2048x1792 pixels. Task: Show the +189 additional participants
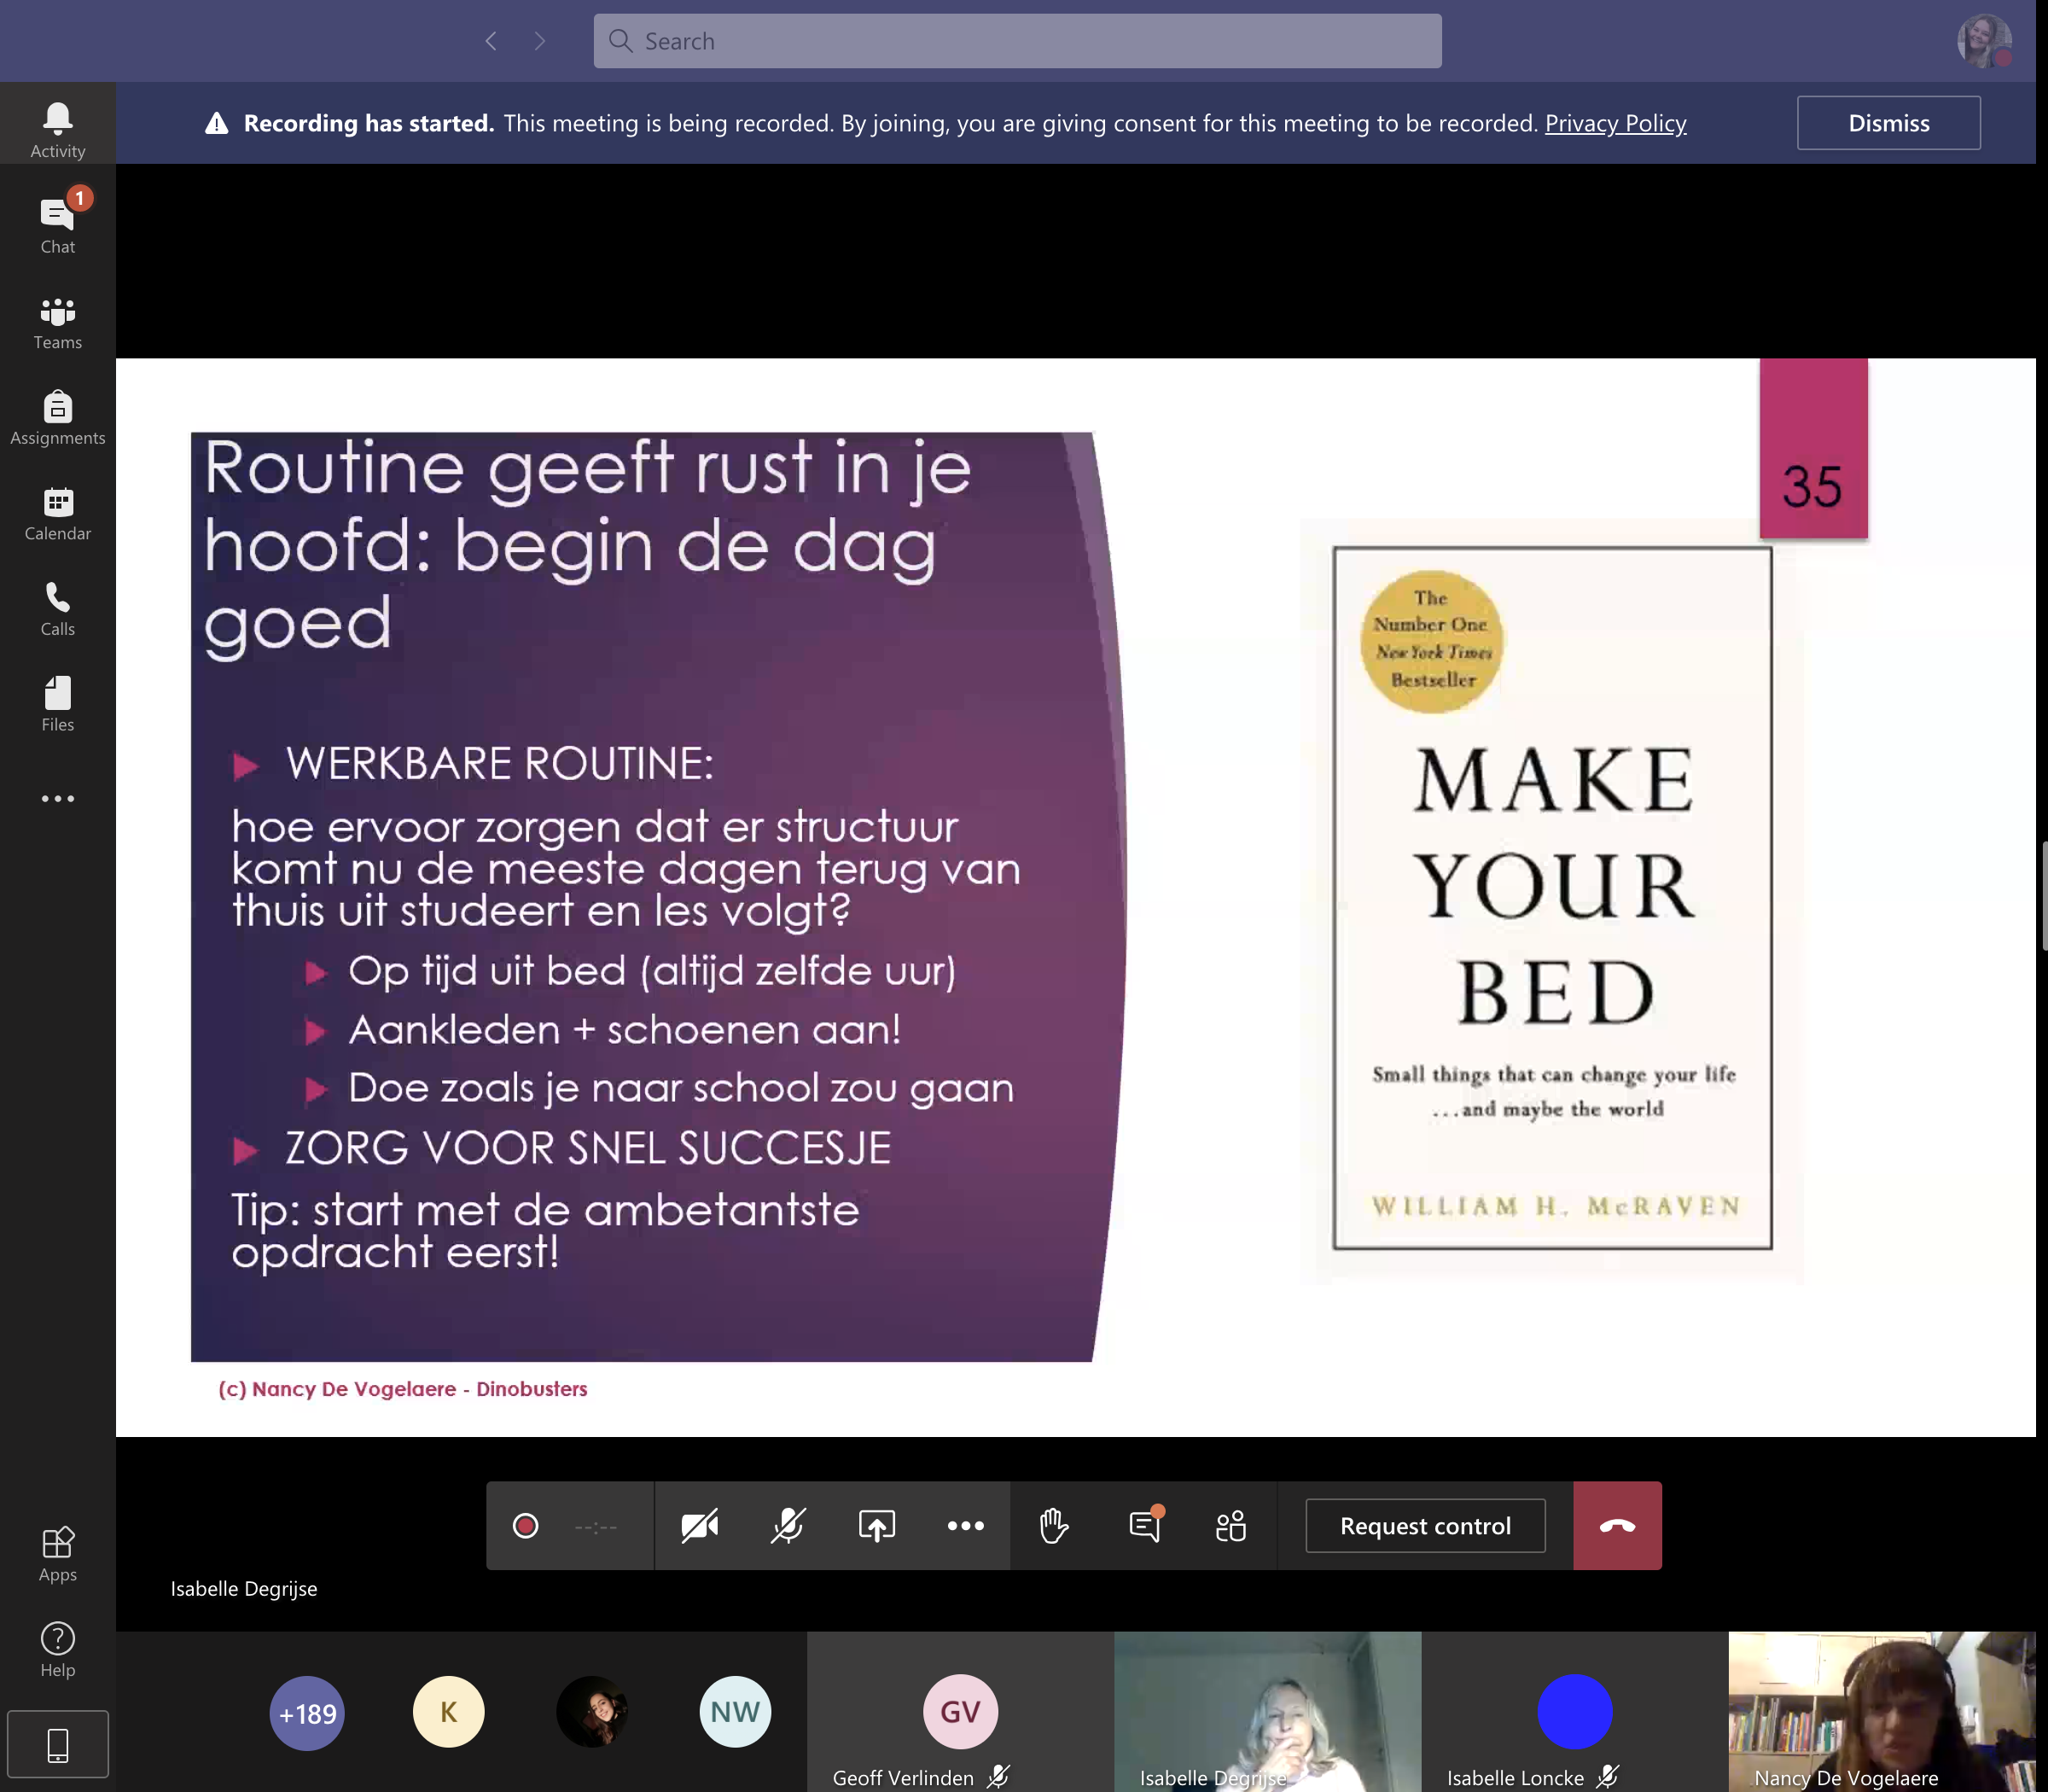pyautogui.click(x=307, y=1713)
